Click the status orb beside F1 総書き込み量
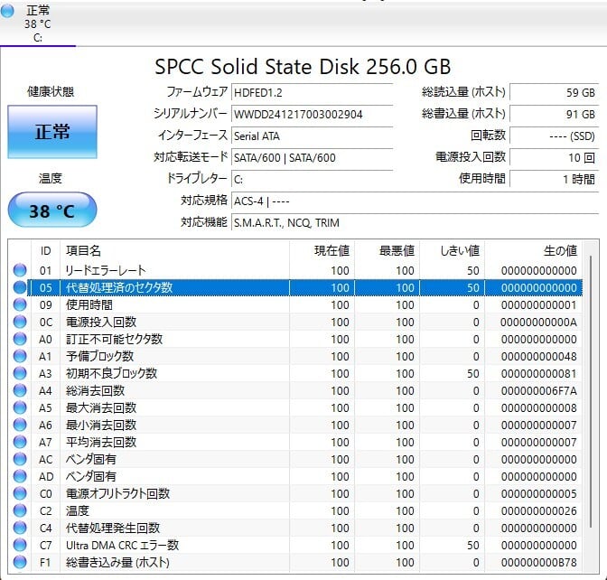The width and height of the screenshot is (607, 580). (x=20, y=563)
